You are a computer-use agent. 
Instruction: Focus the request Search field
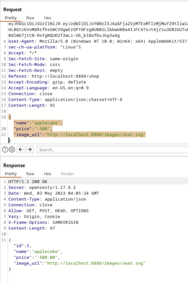[x=112, y=150]
